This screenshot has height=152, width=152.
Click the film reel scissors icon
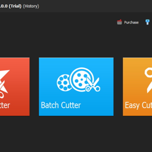79,80
